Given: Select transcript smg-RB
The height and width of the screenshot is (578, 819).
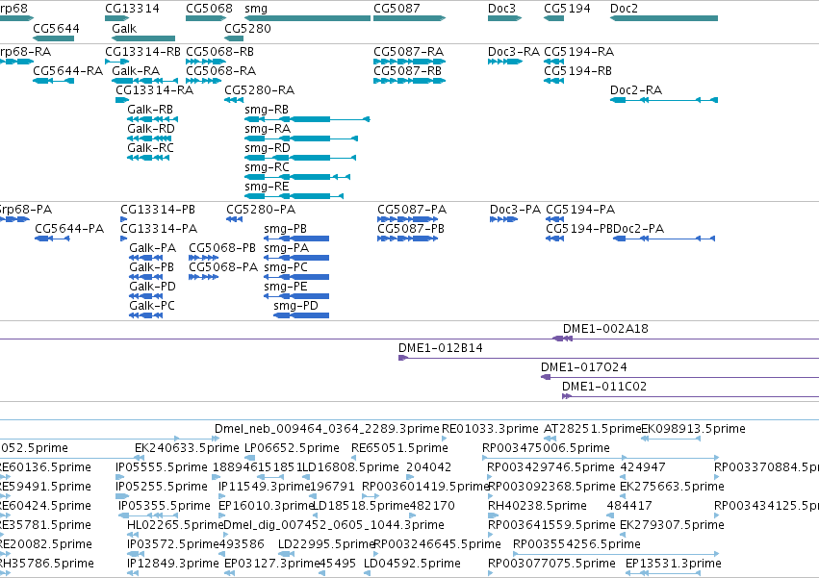Looking at the screenshot, I should pos(307,119).
